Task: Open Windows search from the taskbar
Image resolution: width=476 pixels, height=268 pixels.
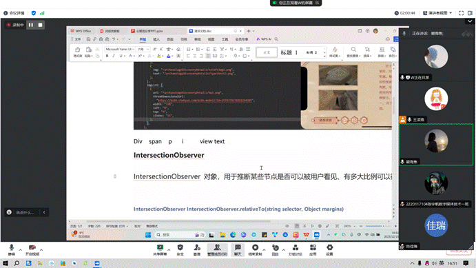Action: [x=17, y=263]
